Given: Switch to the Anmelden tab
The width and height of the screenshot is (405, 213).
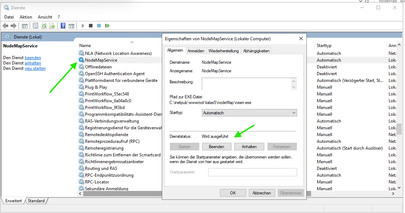Looking at the screenshot, I should [x=196, y=51].
